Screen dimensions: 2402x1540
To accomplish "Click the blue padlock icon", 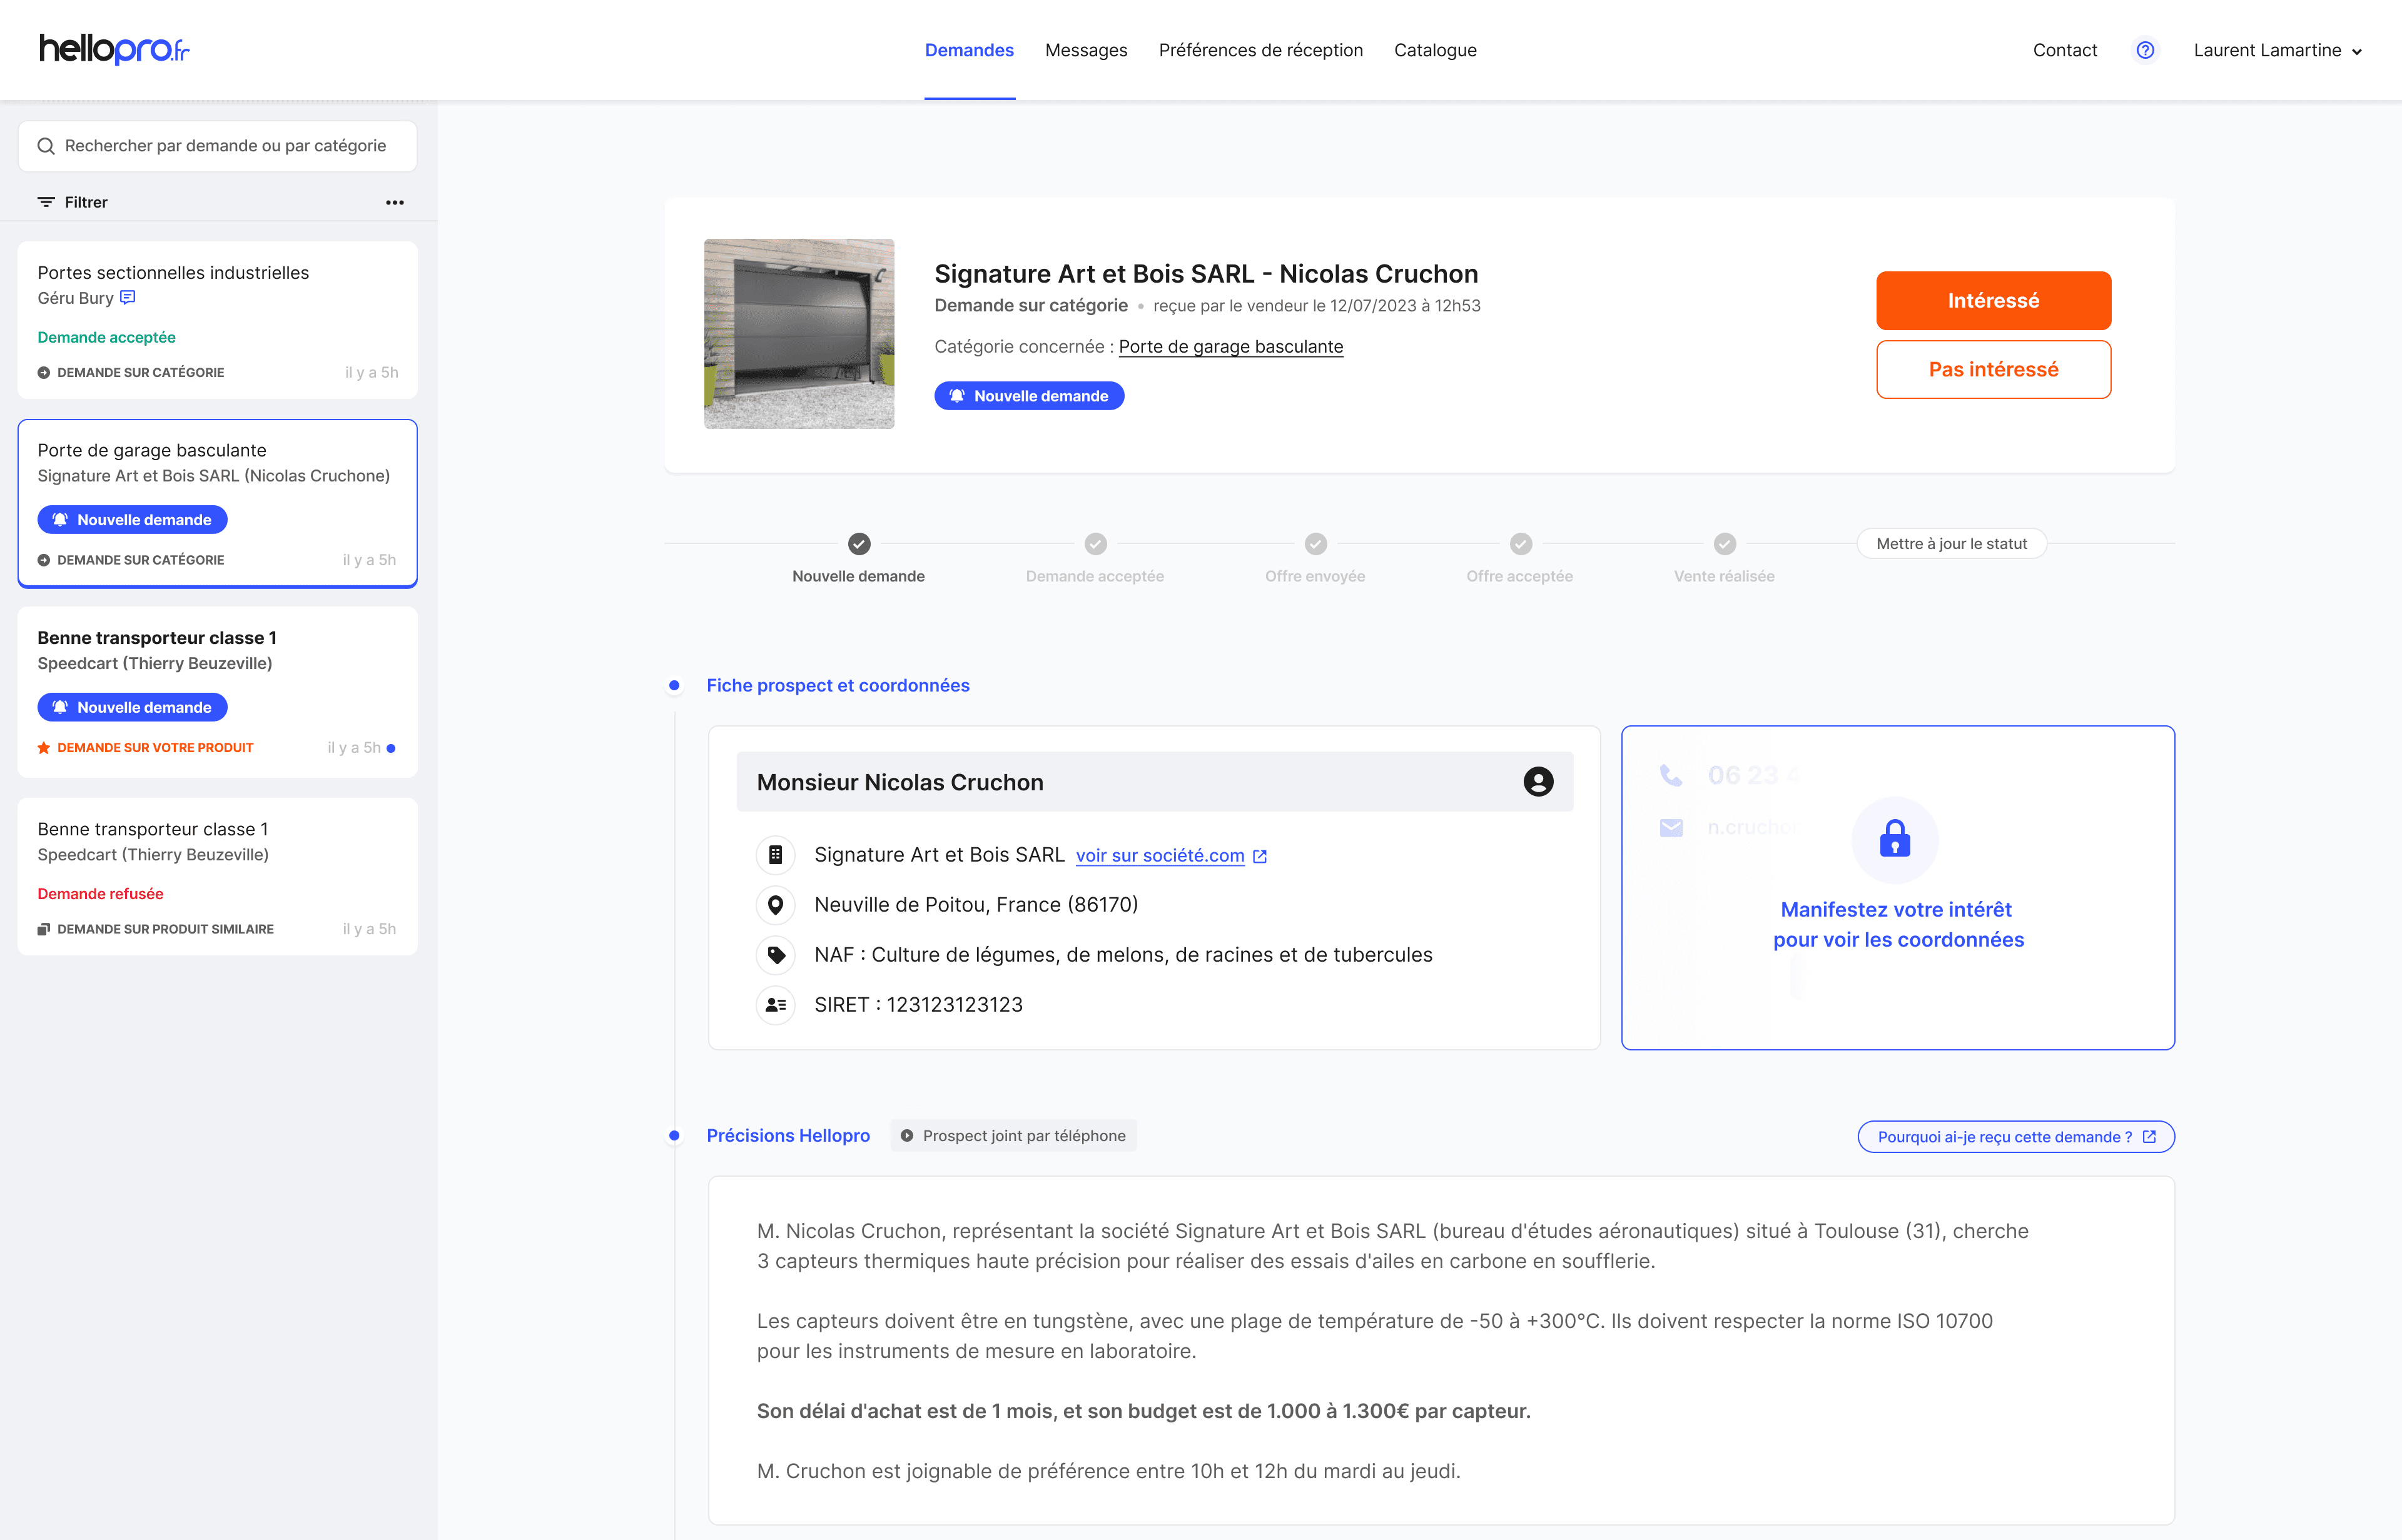I will point(1895,839).
